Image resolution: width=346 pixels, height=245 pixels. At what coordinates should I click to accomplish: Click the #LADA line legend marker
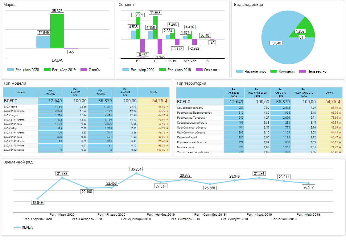pyautogui.click(x=17, y=227)
